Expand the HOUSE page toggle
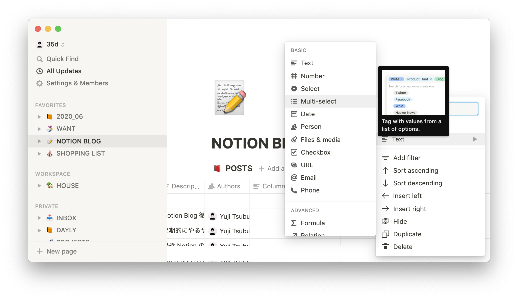The height and width of the screenshot is (299, 518). [39, 186]
